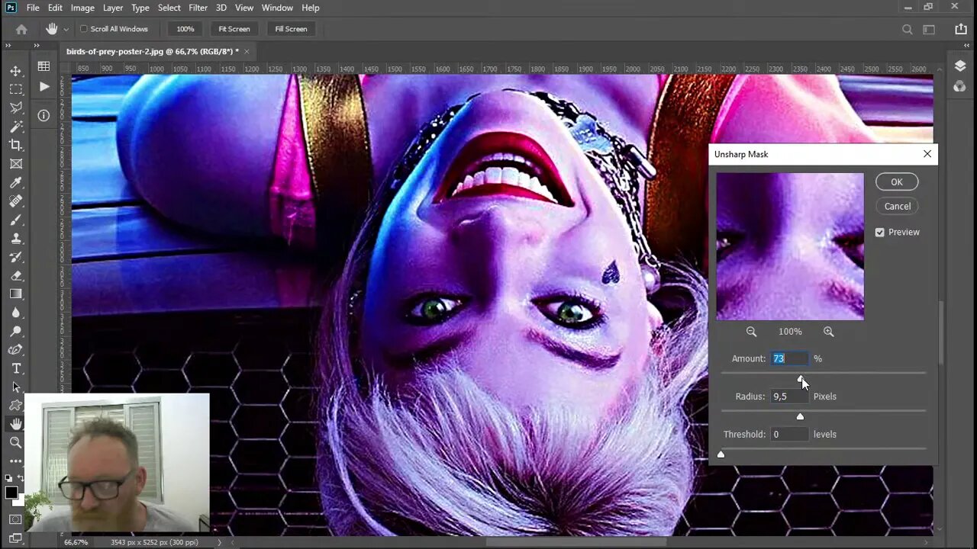Zoom in the Unsharp Mask preview

[829, 332]
